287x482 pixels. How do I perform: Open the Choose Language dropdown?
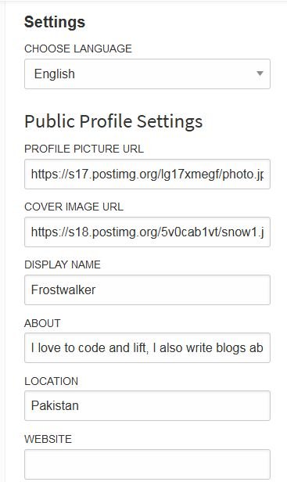click(x=147, y=74)
